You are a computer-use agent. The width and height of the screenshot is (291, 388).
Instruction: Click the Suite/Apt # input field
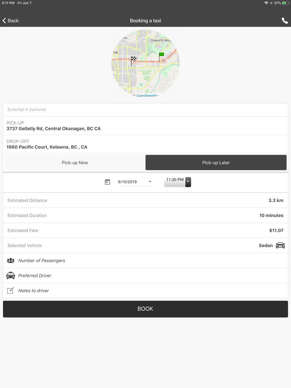145,110
